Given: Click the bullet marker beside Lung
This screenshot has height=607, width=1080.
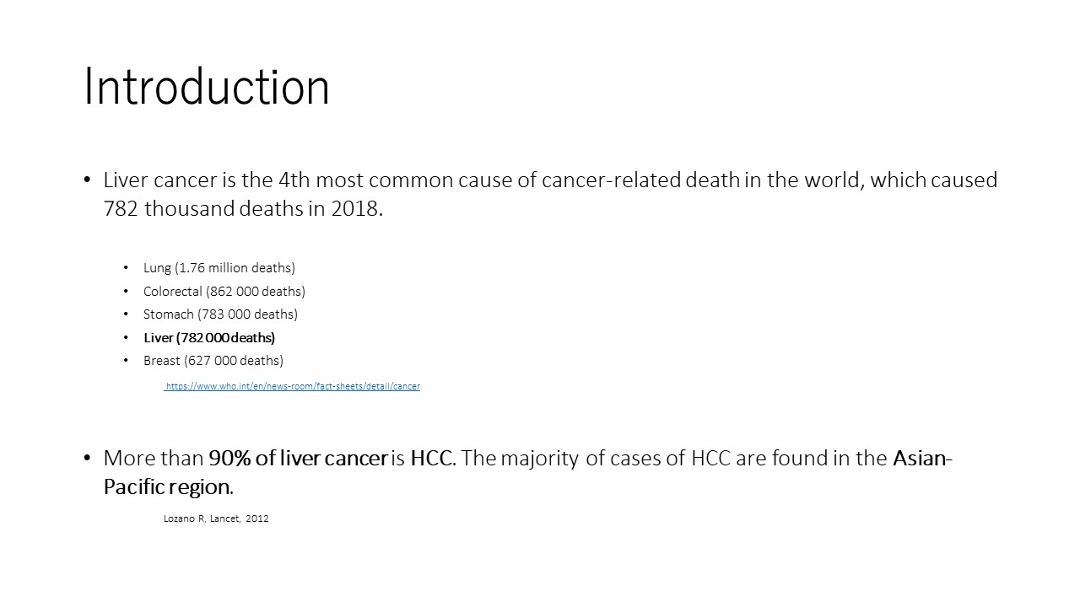Looking at the screenshot, I should pos(126,268).
